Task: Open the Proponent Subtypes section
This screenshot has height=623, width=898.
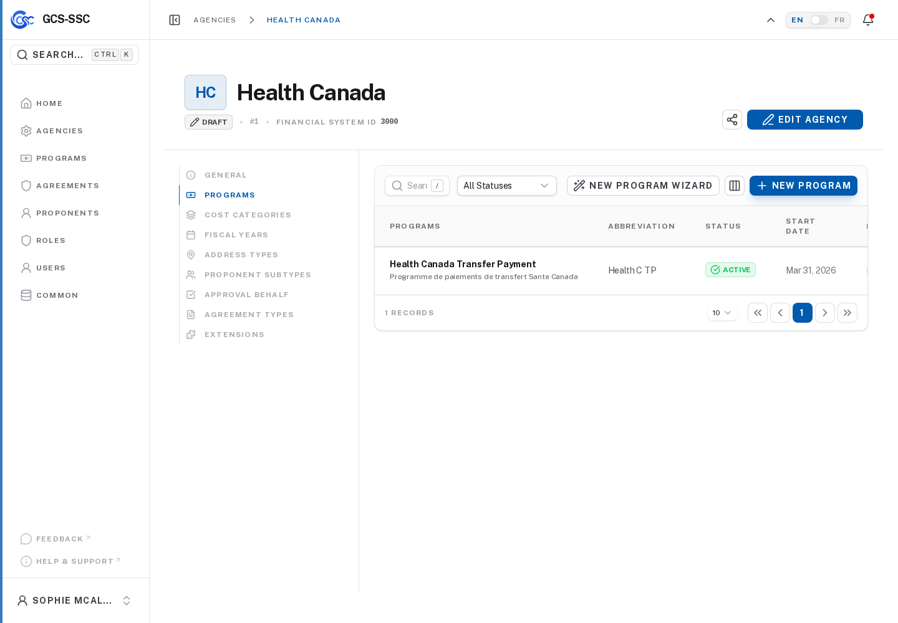Action: pyautogui.click(x=258, y=275)
